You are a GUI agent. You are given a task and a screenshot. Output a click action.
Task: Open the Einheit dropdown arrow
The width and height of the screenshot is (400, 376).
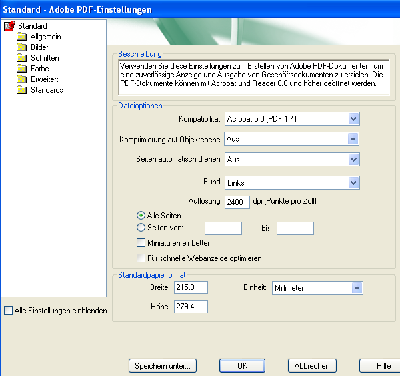coord(357,288)
